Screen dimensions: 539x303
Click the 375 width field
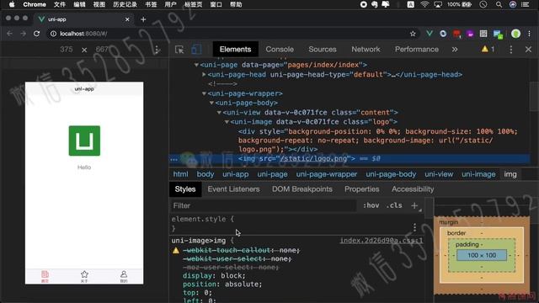[x=67, y=50]
